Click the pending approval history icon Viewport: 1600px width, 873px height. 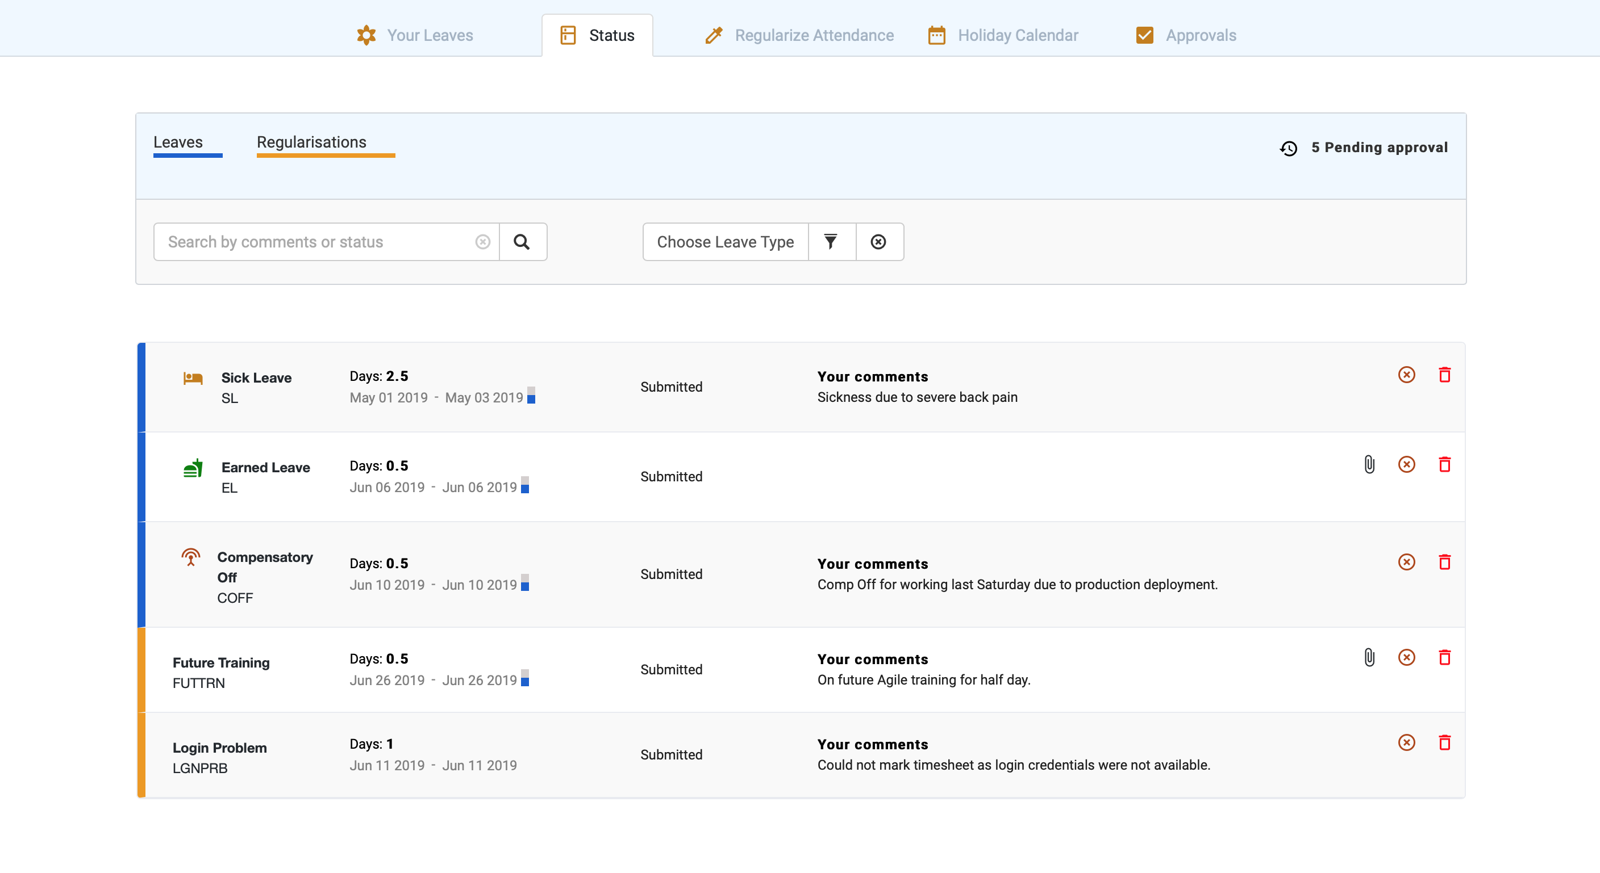click(x=1289, y=148)
